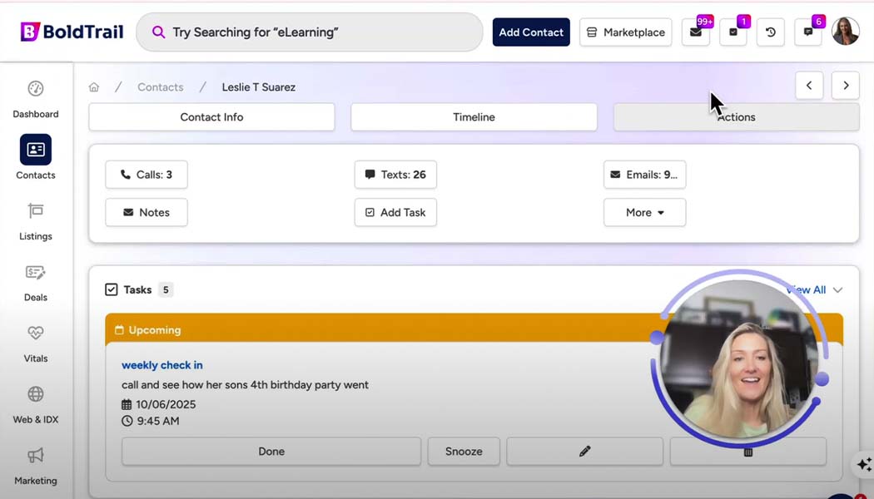The image size is (874, 499).
Task: Go to Deals section icon
Action: point(35,273)
